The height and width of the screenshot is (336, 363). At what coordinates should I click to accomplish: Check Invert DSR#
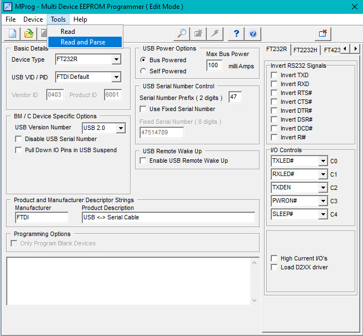point(274,119)
